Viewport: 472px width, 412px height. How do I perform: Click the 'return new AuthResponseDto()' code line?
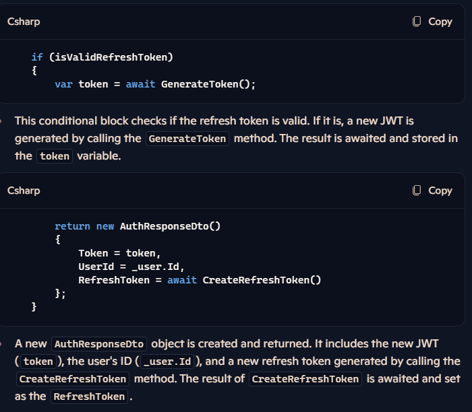click(138, 226)
